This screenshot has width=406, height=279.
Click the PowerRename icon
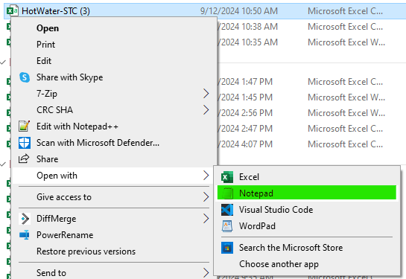[x=25, y=235]
